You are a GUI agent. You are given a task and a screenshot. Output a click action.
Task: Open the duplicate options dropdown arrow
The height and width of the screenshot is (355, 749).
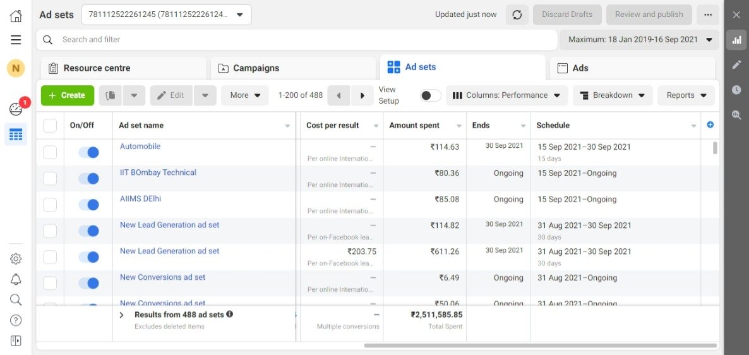click(135, 95)
